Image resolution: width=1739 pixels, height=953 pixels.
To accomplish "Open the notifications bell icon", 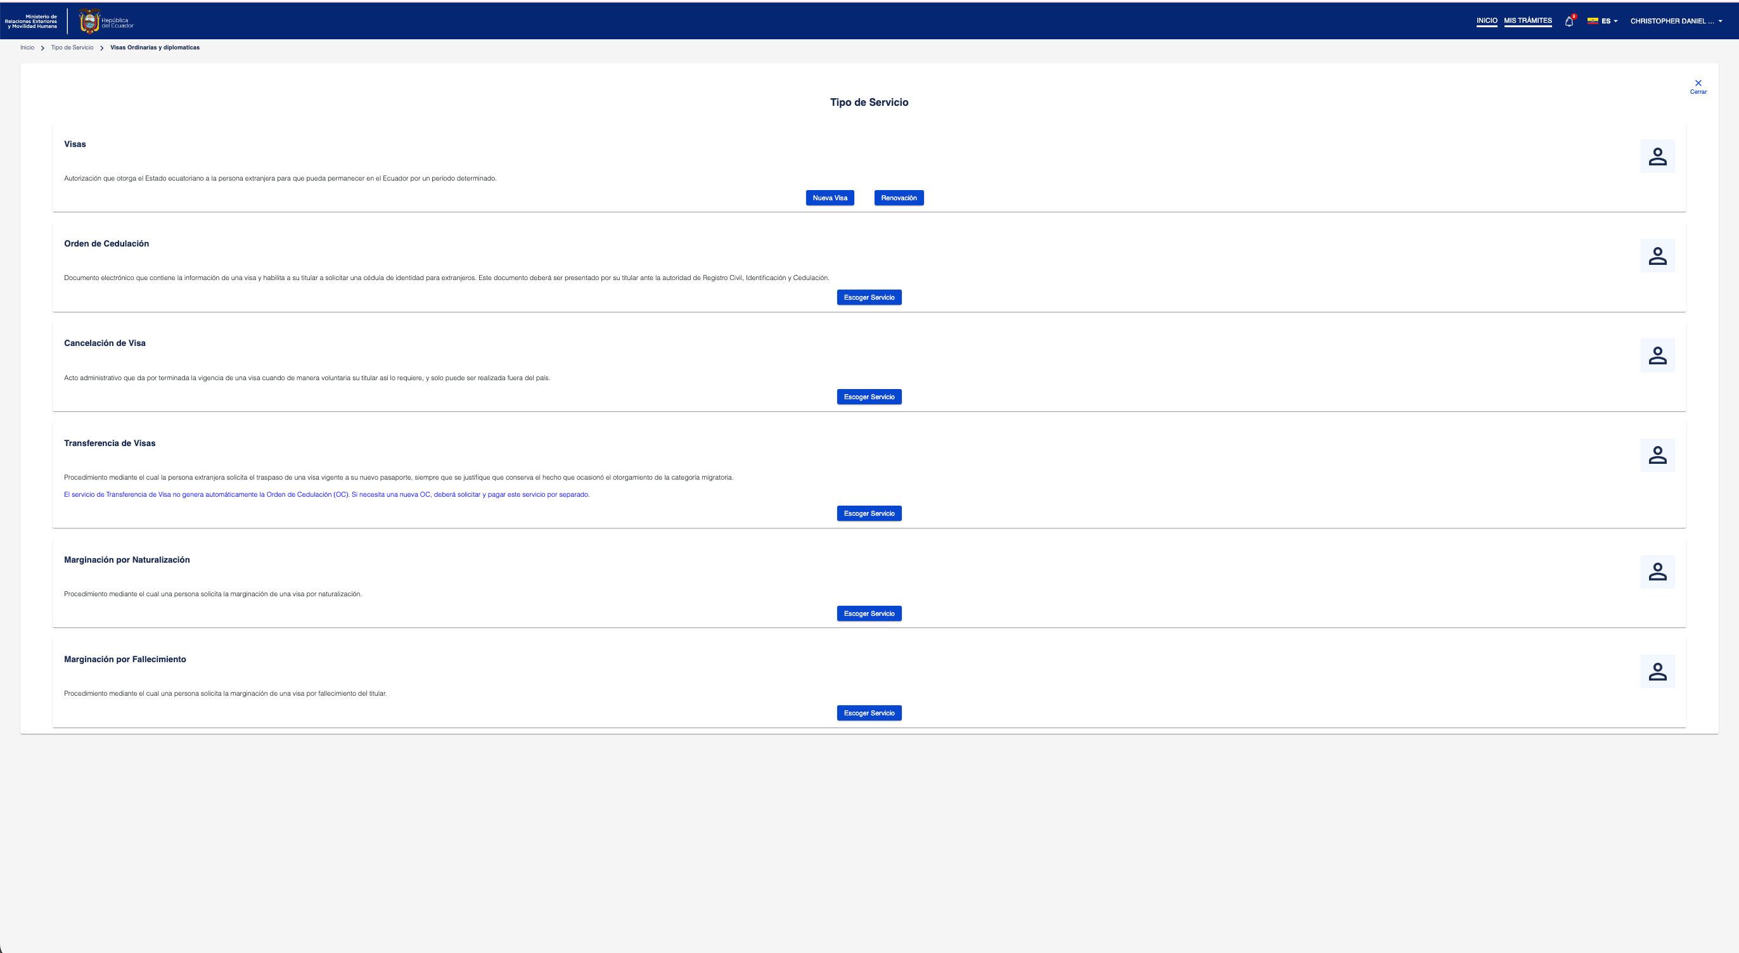I will (x=1569, y=22).
